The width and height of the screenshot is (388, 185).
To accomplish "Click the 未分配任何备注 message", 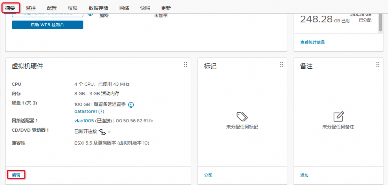I will (338, 127).
